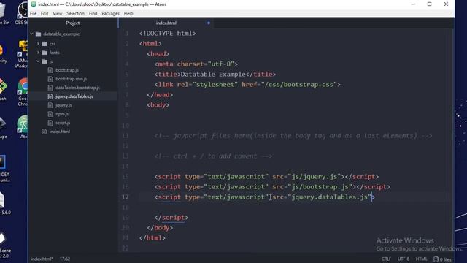This screenshot has width=467, height=263.
Task: Open bootstrap.js in the tree view
Action: 67,70
